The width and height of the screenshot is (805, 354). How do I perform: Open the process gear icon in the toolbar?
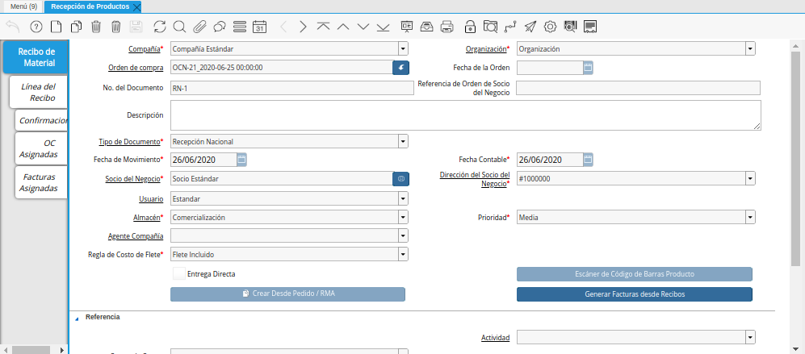pyautogui.click(x=550, y=27)
